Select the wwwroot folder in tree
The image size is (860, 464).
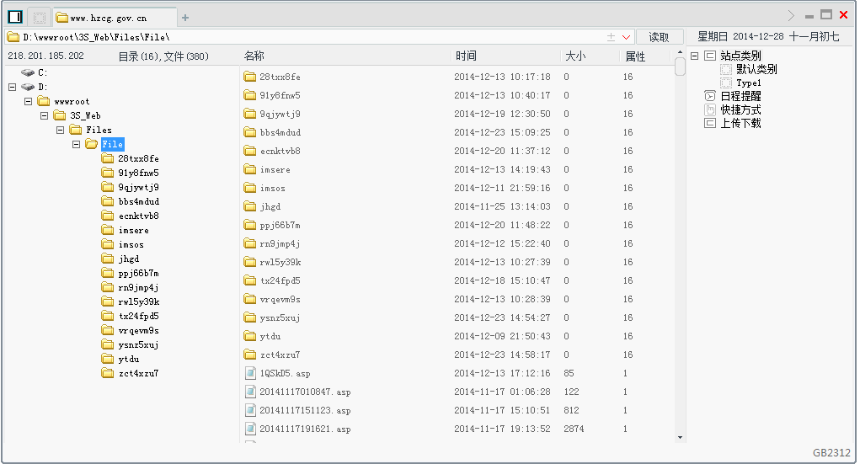pos(72,101)
